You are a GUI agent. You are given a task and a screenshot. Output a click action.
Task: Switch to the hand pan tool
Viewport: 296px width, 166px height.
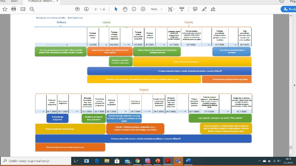125,9
